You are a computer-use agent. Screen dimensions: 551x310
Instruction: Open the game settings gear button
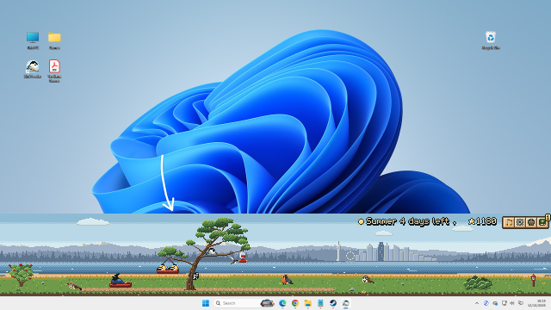pos(520,222)
